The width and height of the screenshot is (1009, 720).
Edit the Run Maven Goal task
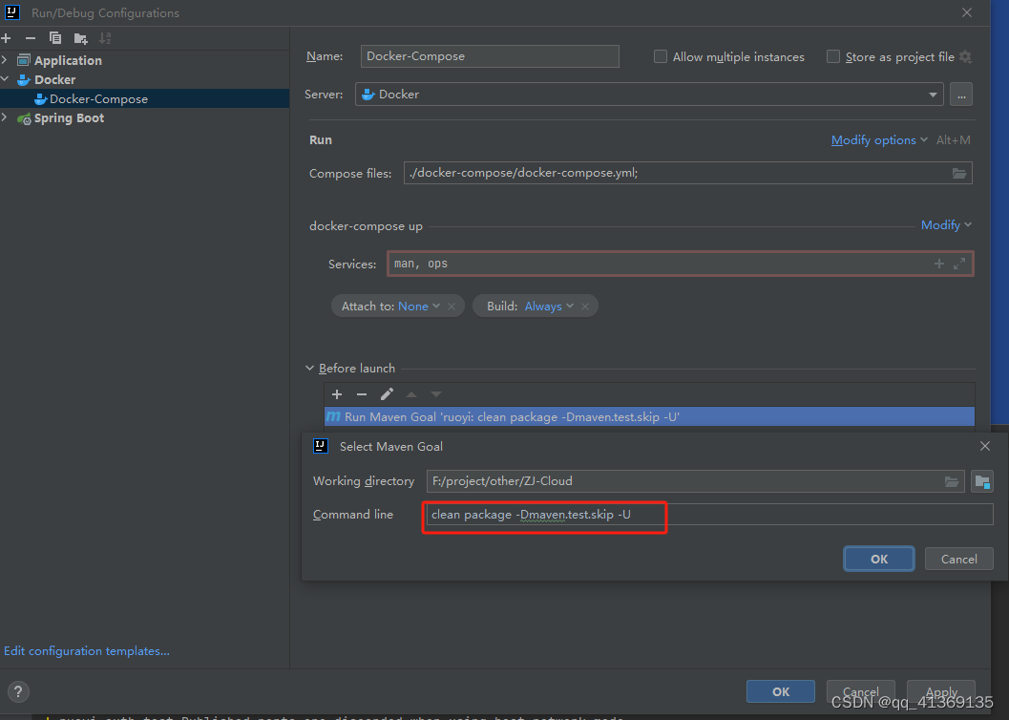click(388, 393)
